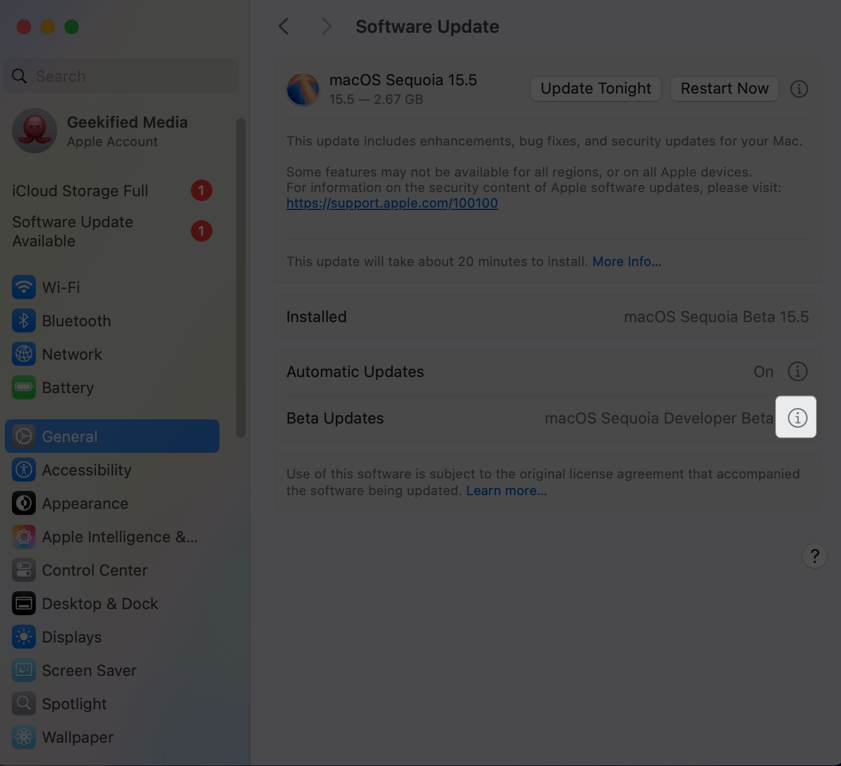
Task: Open Network settings via its icon
Action: 23,354
